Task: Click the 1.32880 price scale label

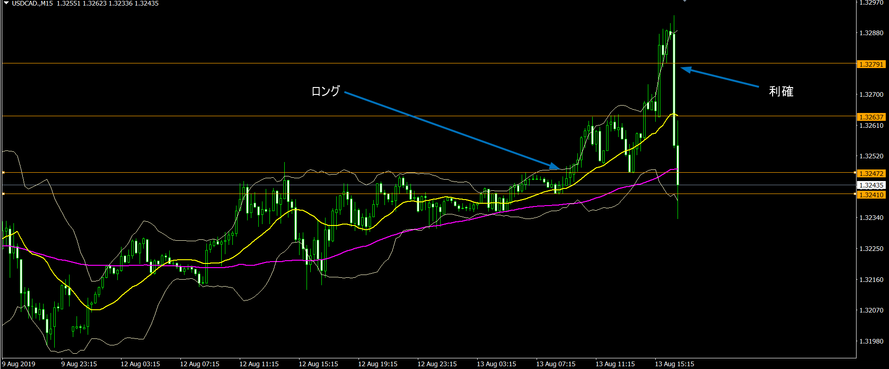Action: point(871,33)
